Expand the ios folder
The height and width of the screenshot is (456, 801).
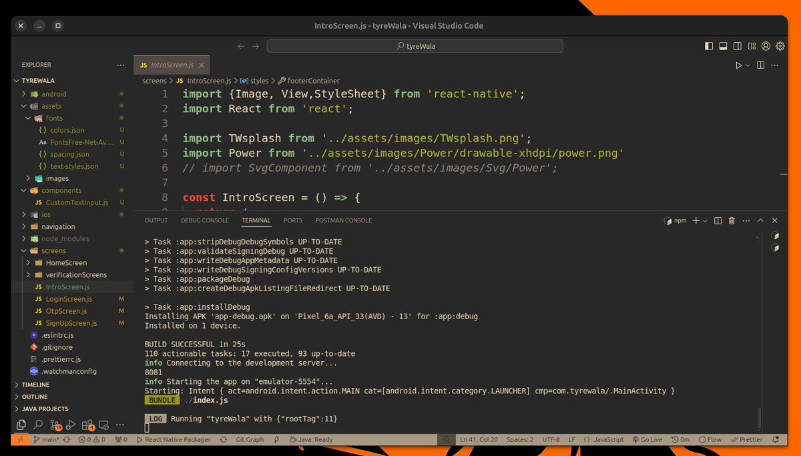tap(72, 214)
